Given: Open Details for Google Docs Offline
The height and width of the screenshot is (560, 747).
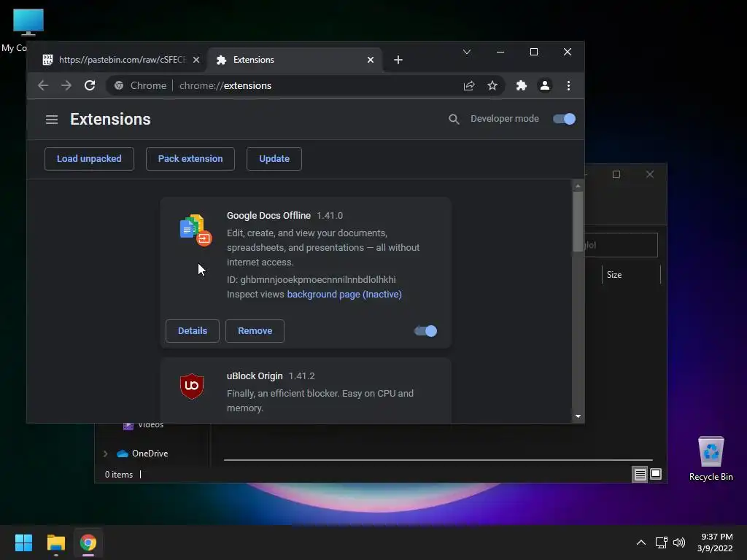Looking at the screenshot, I should tap(193, 331).
